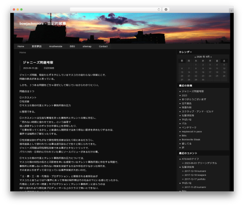The image size is (244, 206).
Task: Open recent post 2023 in sidebar
Action: (184, 95)
